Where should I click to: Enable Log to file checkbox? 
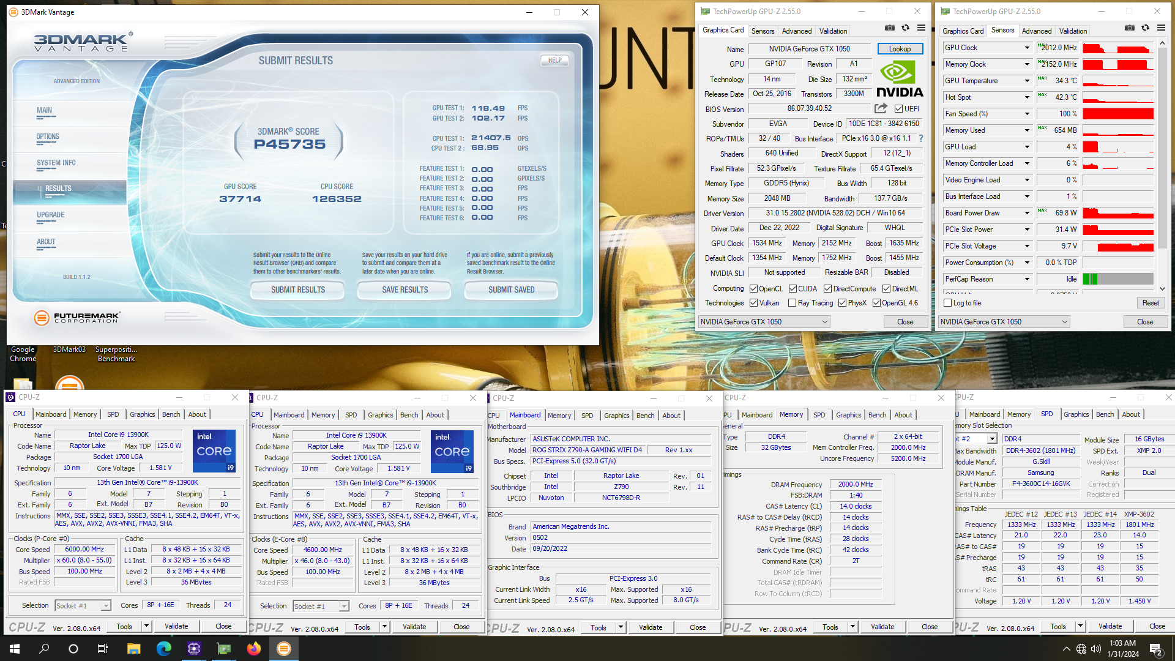tap(948, 303)
